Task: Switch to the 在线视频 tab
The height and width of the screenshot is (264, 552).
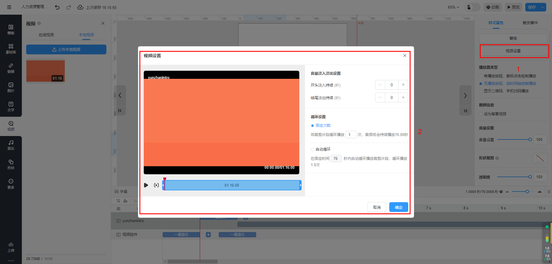Action: point(46,35)
